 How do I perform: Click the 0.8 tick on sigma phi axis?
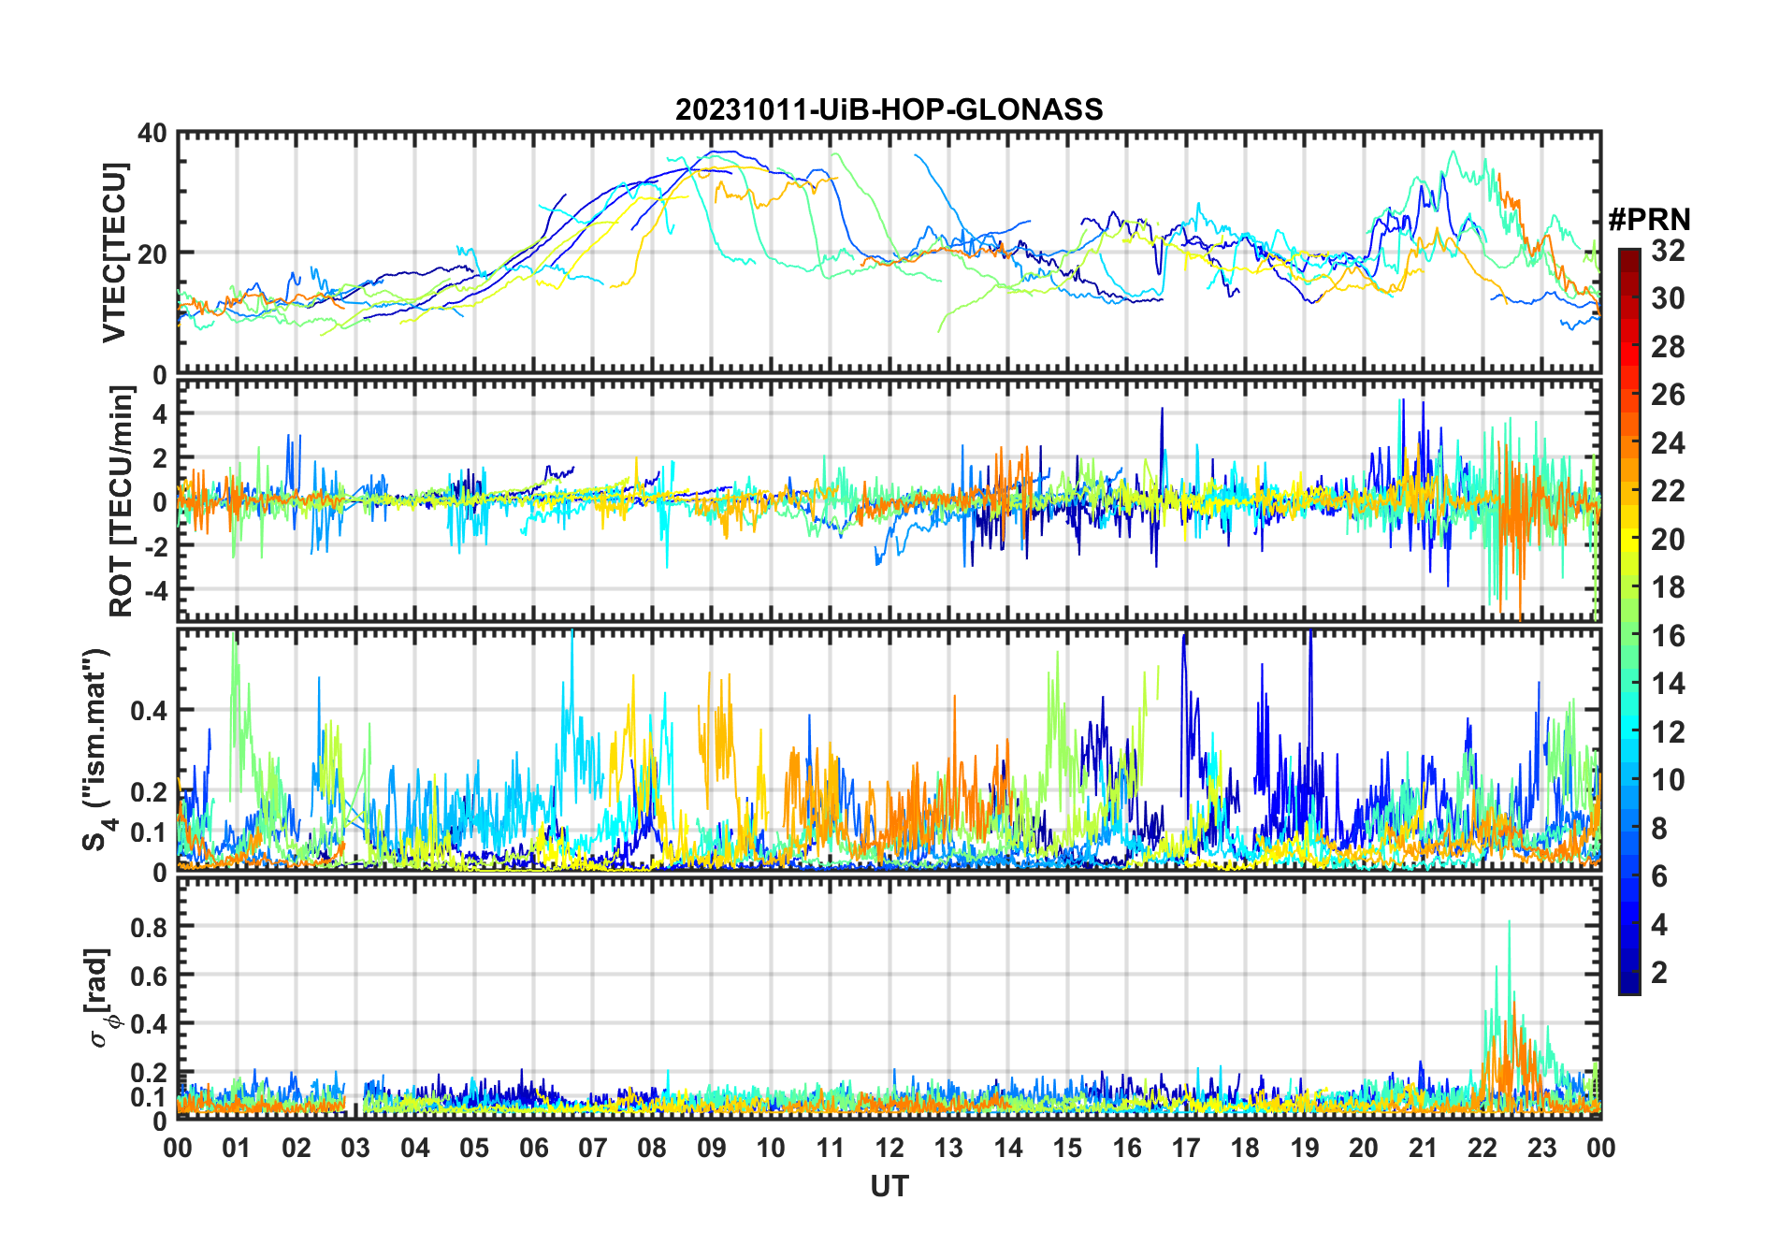pyautogui.click(x=148, y=927)
